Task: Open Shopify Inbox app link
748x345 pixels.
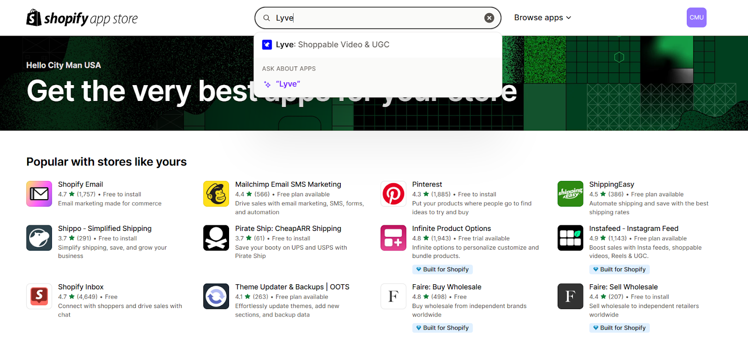Action: point(81,287)
